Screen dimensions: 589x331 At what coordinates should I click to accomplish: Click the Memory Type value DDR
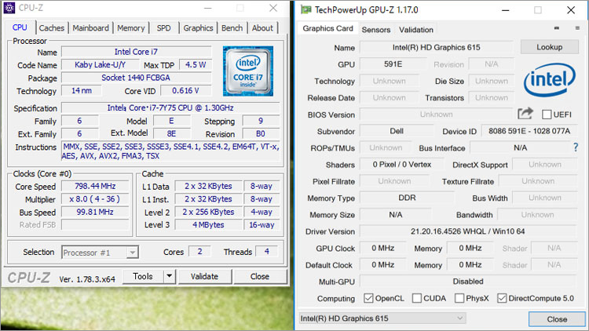tap(407, 198)
